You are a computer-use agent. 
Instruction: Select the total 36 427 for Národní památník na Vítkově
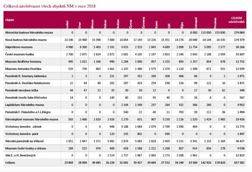[x=240, y=141]
